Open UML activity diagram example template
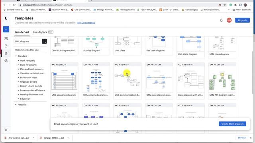This screenshot has width=255, height=143. [96, 81]
